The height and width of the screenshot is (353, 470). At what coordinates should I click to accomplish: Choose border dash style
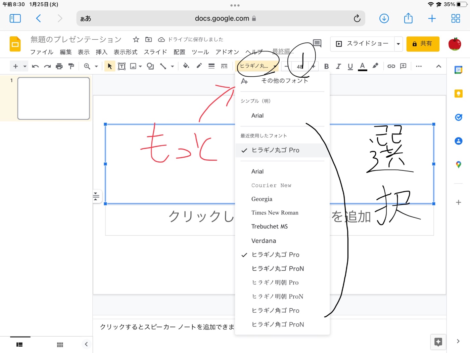(224, 66)
